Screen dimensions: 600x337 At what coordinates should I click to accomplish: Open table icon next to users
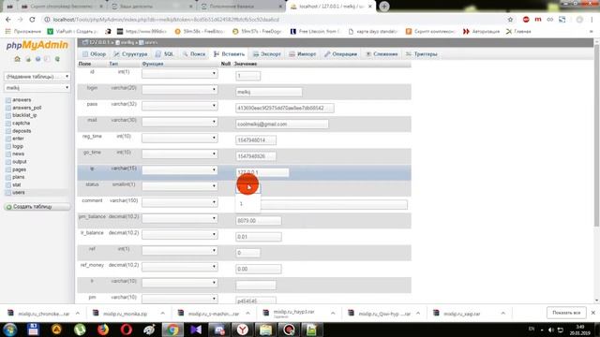[8, 193]
